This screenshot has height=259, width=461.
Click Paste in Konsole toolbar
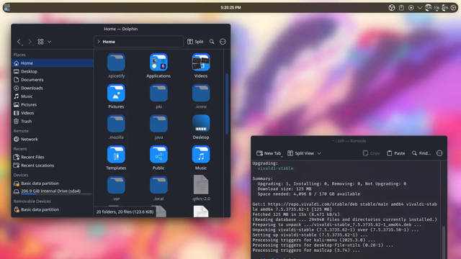(395, 153)
